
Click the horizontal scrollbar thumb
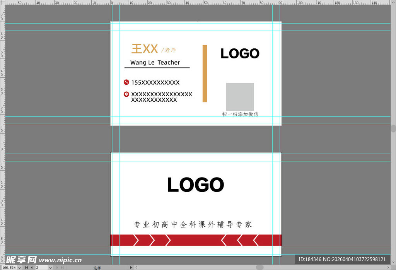tap(259, 267)
